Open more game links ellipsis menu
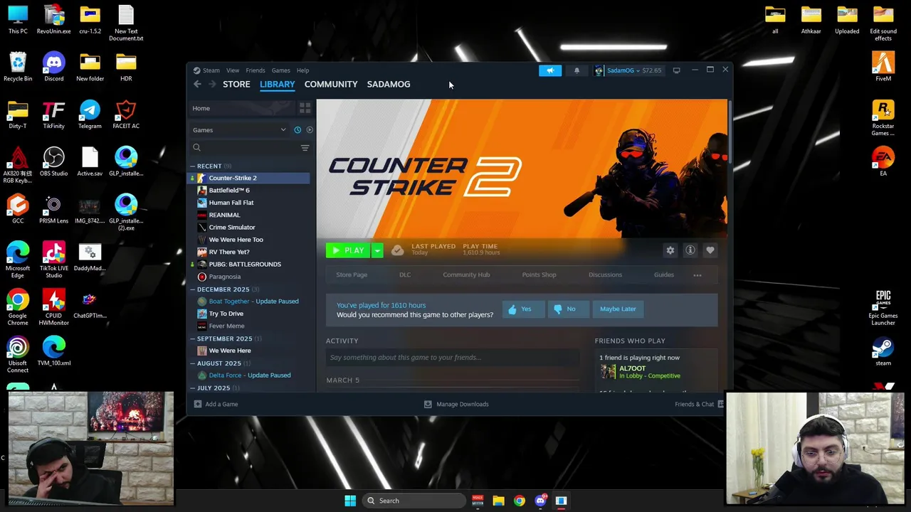The width and height of the screenshot is (911, 512). point(697,275)
